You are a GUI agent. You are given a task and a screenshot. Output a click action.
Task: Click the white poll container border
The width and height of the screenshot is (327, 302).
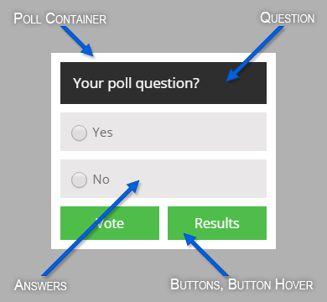(x=163, y=57)
